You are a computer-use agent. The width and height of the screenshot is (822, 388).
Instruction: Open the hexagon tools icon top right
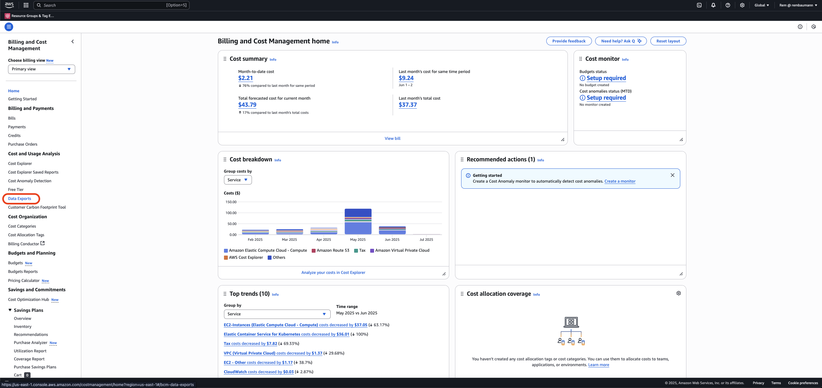814,27
